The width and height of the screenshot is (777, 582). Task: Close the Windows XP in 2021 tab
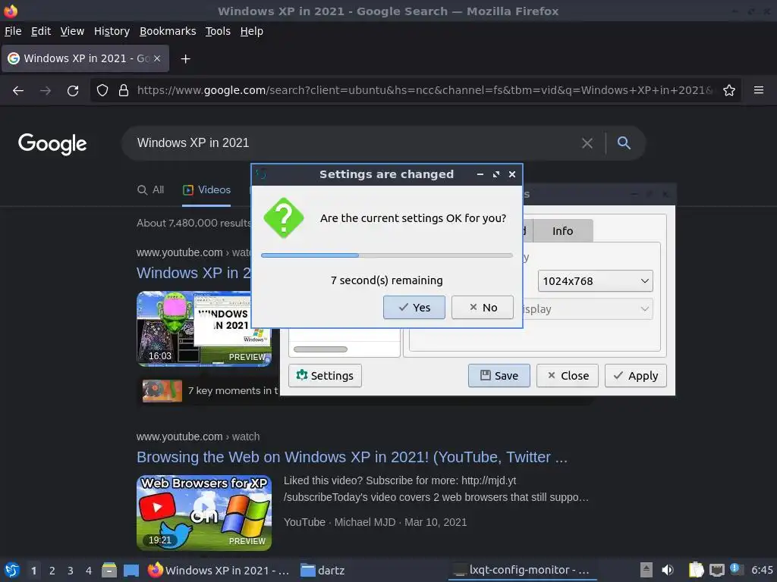click(157, 58)
